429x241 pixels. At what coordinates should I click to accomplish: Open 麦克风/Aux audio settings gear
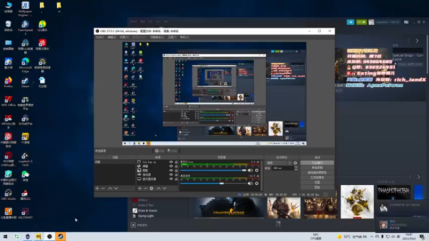tap(257, 170)
